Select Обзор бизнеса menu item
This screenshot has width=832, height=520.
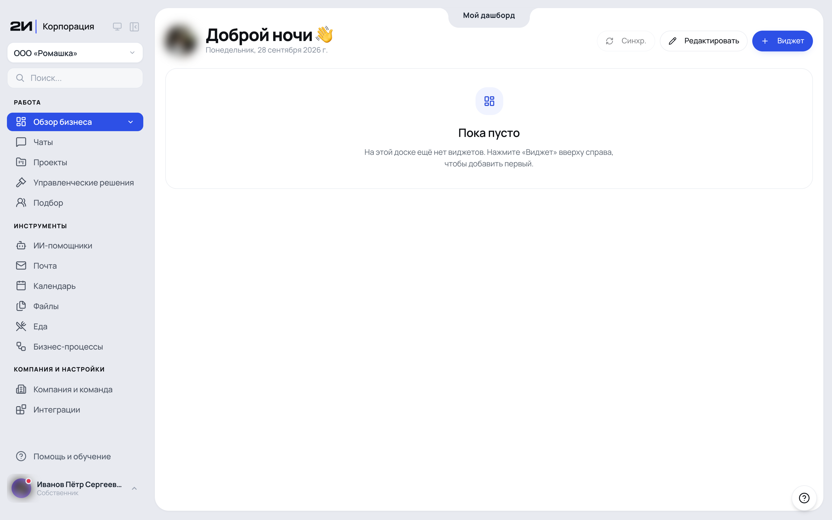(75, 122)
